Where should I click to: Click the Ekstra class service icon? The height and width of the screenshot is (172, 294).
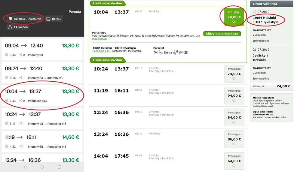168,53
